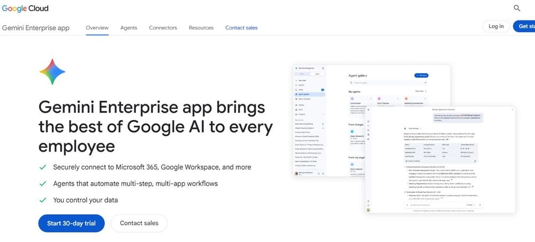Viewport: 535px width, 242px height.
Task: Select 'Agents that automate multi-step, multi-app workflows'
Action: coord(135,184)
